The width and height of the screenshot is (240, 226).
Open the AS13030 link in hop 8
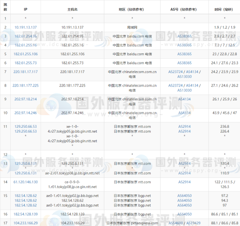point(184,90)
